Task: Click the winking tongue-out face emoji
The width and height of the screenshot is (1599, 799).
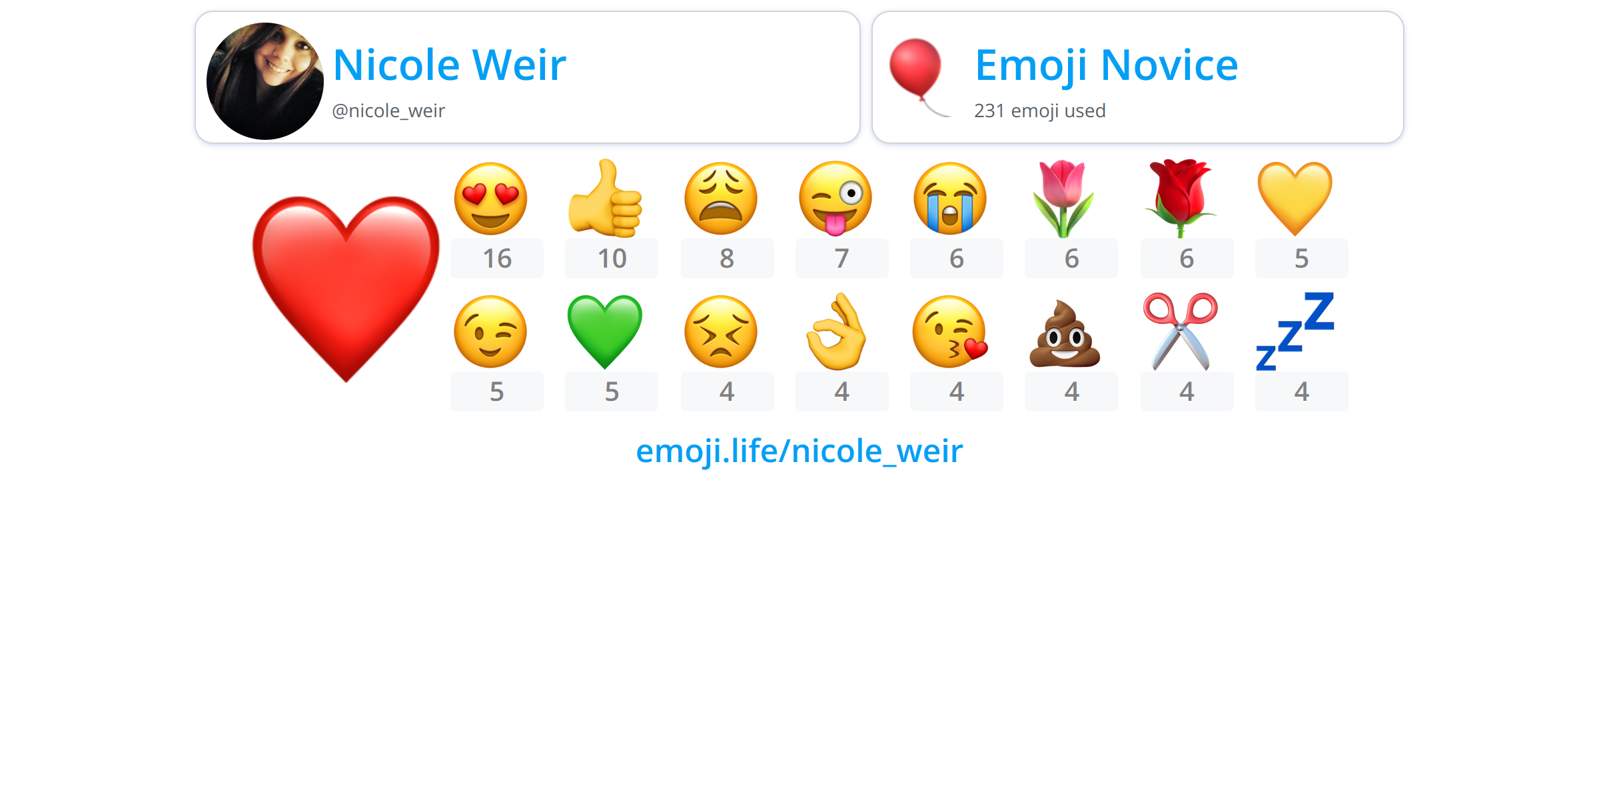Action: 835,198
